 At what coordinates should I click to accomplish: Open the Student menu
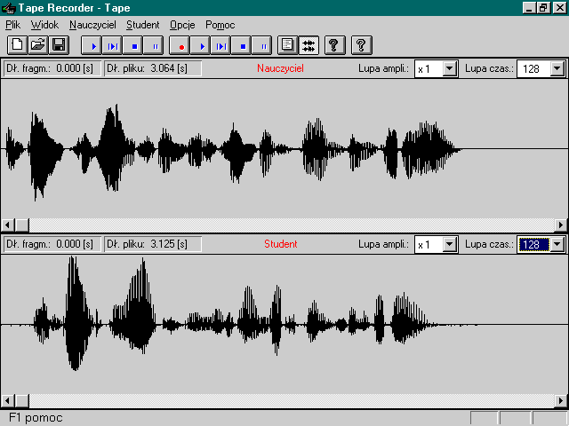pos(142,25)
